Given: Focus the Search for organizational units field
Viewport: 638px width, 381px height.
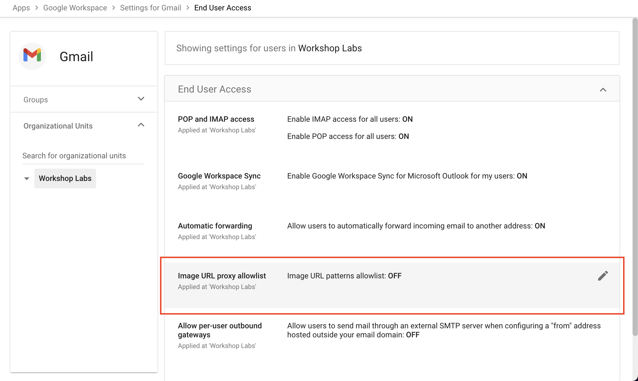Looking at the screenshot, I should click(x=83, y=156).
